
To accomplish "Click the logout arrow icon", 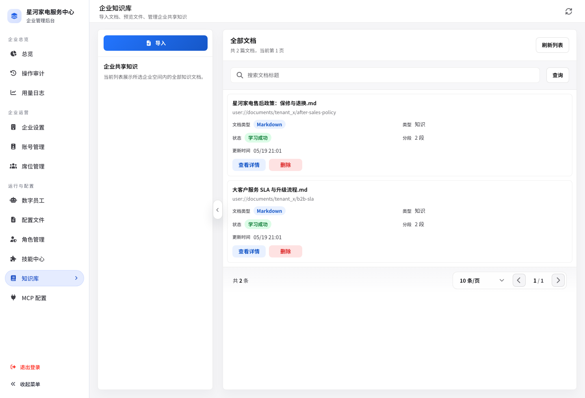I will [13, 367].
